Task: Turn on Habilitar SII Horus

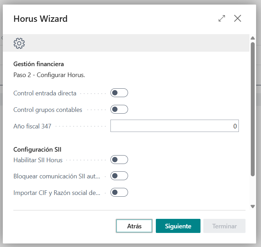Action: (119, 159)
